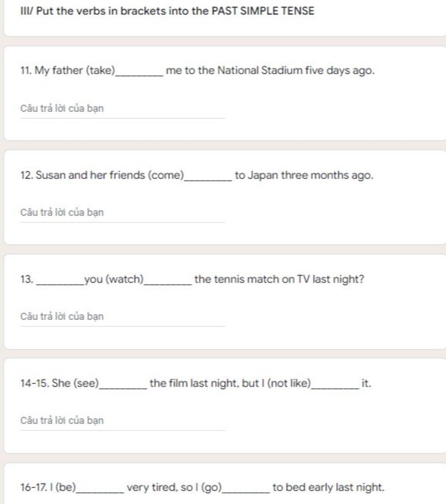
Task: Select the answer field below question 13
Action: click(x=123, y=317)
